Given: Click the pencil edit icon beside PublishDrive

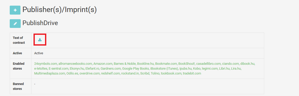Looking at the screenshot, I should 15,24.
